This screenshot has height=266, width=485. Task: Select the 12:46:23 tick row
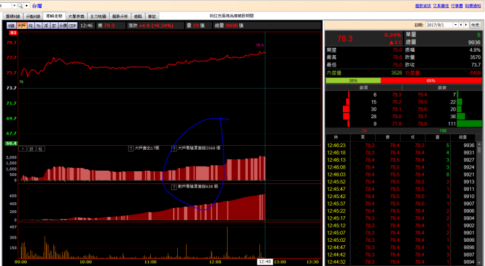tap(401, 145)
